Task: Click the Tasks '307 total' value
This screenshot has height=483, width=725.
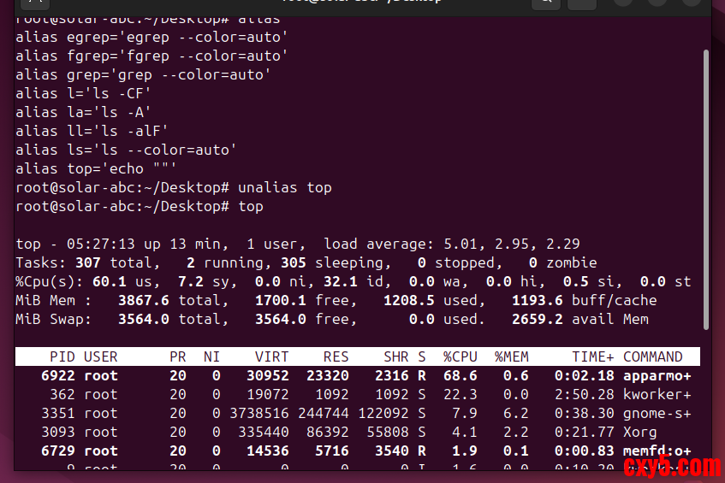Action: pyautogui.click(x=117, y=262)
